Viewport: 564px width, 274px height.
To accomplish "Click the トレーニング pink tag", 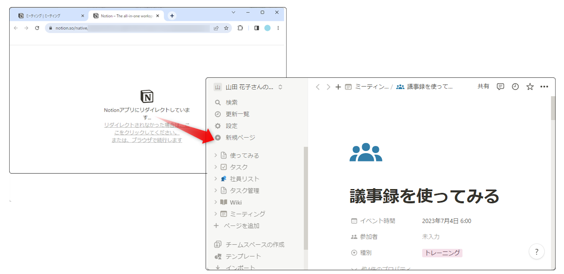I will [442, 253].
